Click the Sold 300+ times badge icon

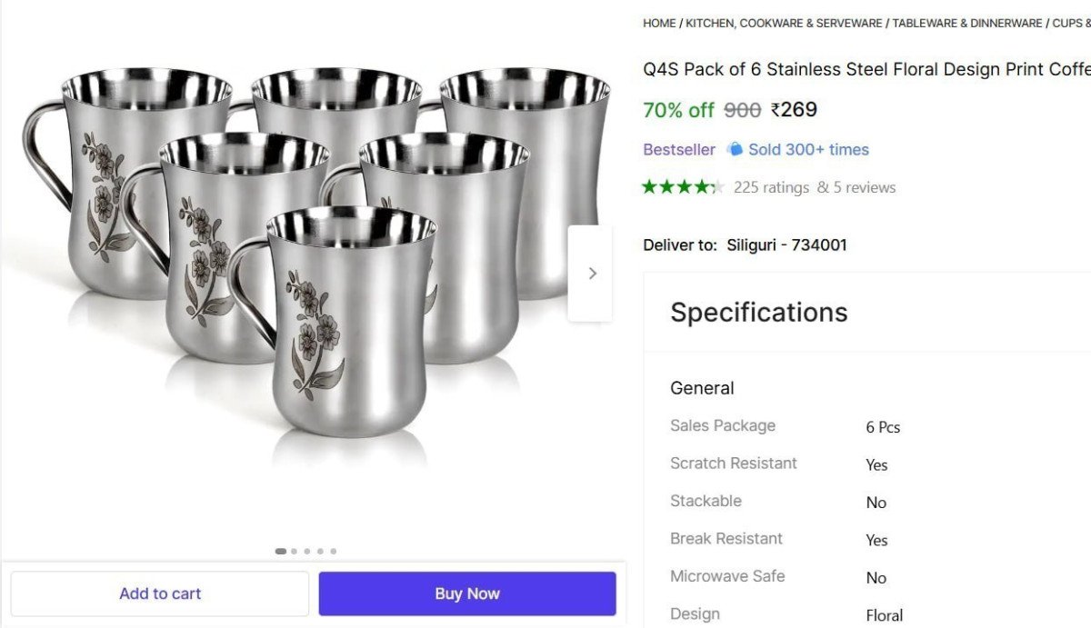[736, 150]
